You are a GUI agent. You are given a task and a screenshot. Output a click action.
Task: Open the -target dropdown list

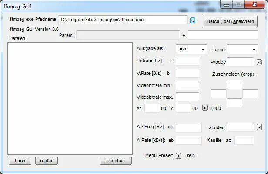(242, 49)
